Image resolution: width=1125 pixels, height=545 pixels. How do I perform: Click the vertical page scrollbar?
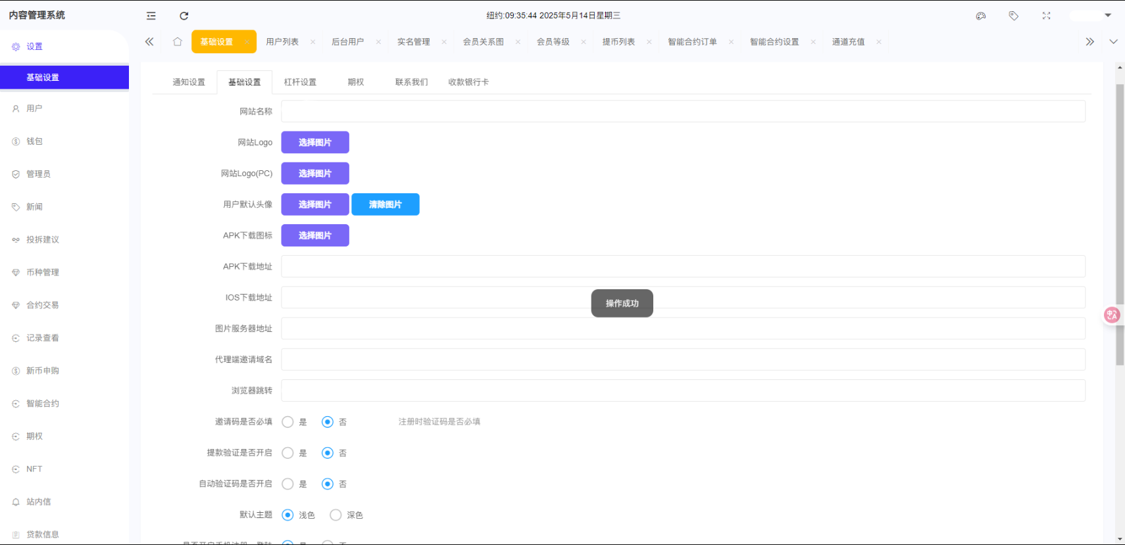point(1120,224)
